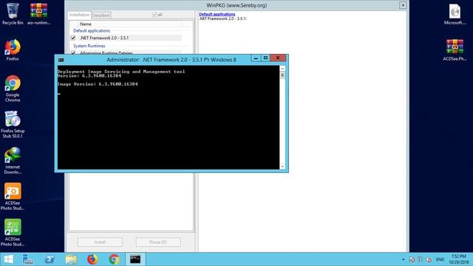Viewport: 473px width, 266px height.
Task: Open the Windows Start button
Action: [x=8, y=259]
